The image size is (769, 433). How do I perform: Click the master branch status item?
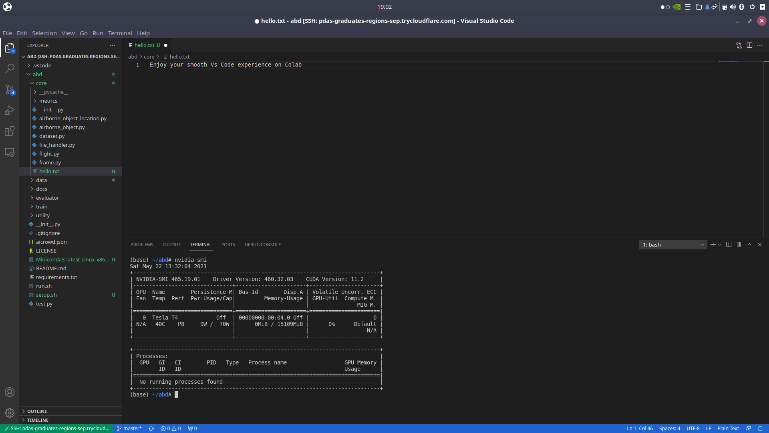coord(129,429)
